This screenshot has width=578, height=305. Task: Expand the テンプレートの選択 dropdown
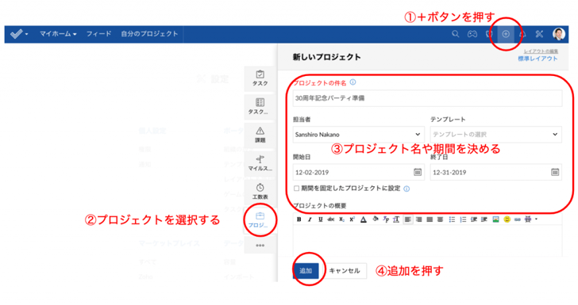point(495,135)
